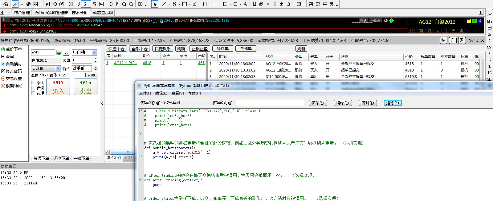This screenshot has width=493, height=201.
Task: Select the line drawing tool
Action: (164, 4)
